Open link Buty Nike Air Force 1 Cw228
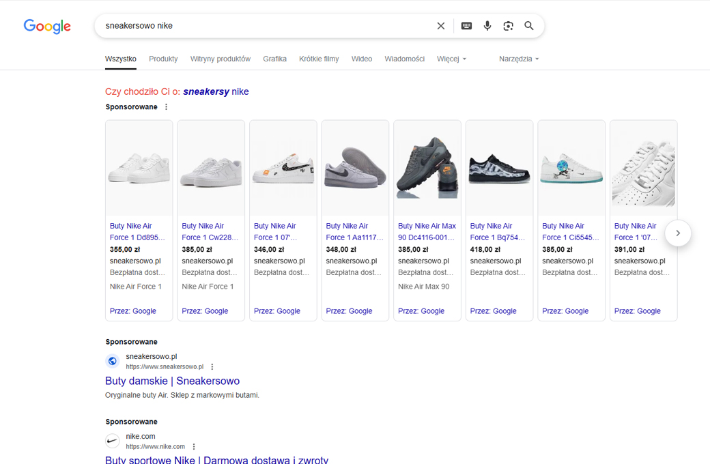The height and width of the screenshot is (464, 710). click(210, 231)
